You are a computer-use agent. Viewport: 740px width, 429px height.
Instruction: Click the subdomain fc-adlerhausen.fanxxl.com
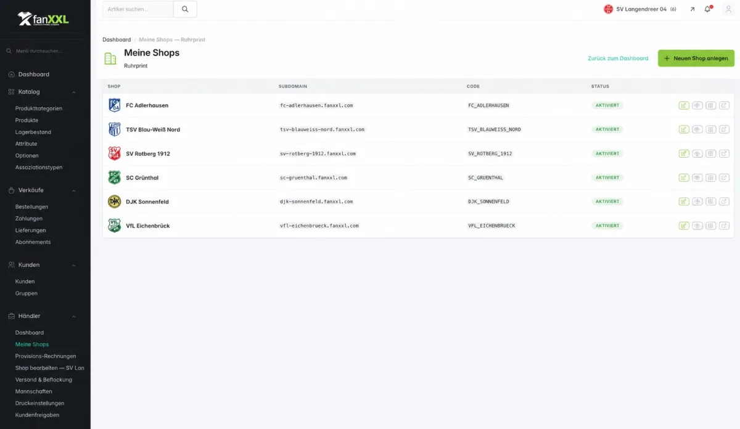point(316,105)
